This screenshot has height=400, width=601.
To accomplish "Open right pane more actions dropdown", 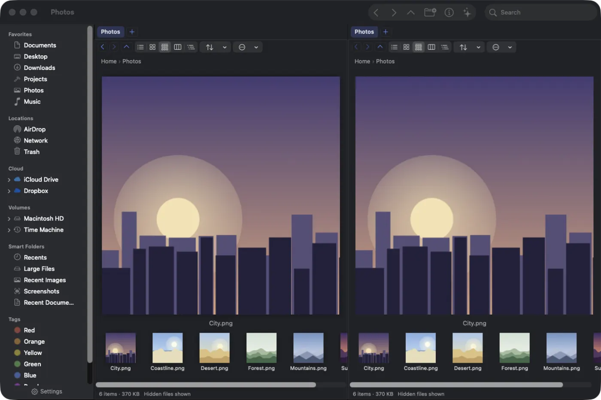I will click(501, 47).
